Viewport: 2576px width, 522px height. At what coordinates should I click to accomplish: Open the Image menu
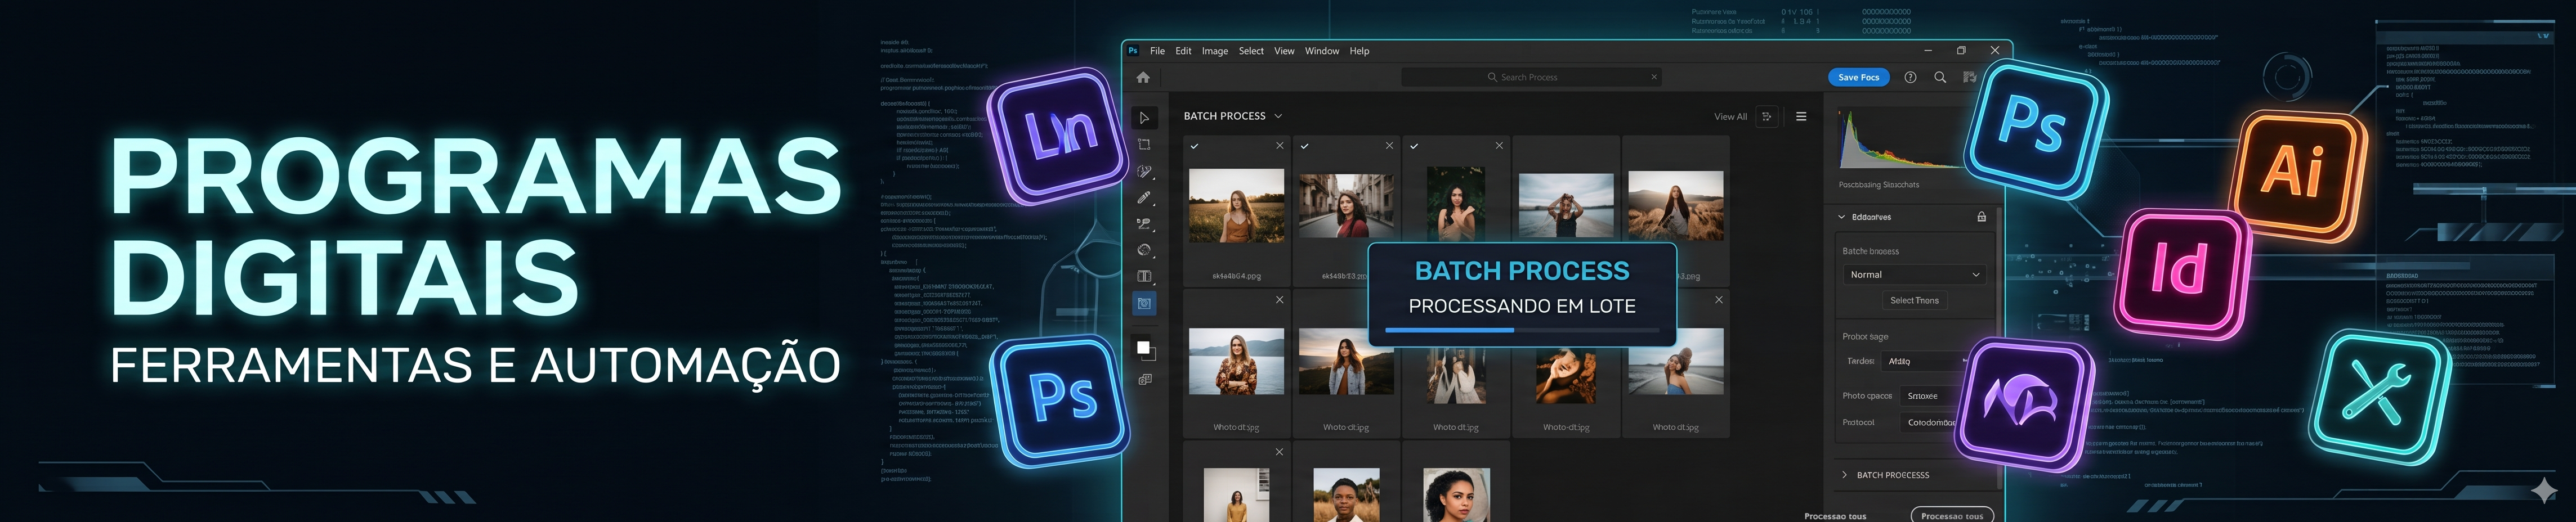pos(1215,51)
